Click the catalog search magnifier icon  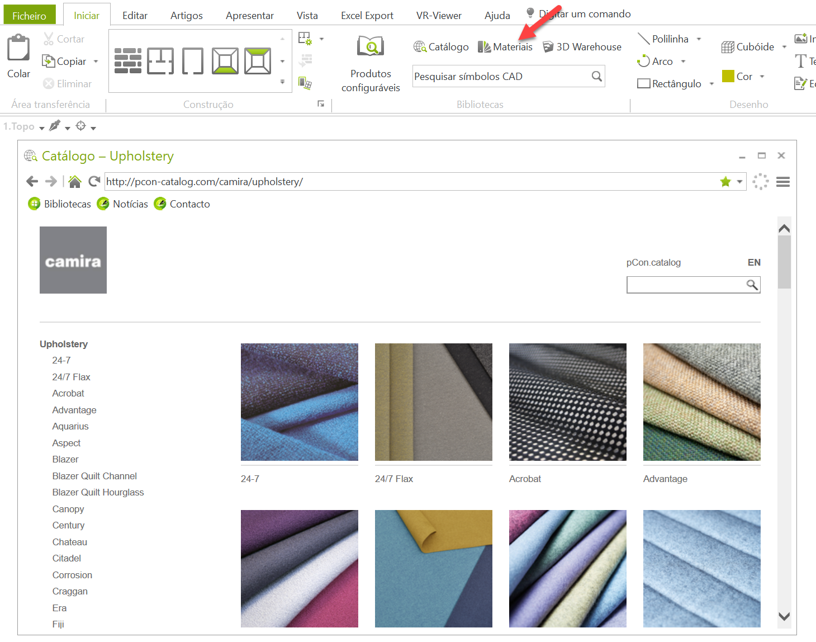coord(752,285)
